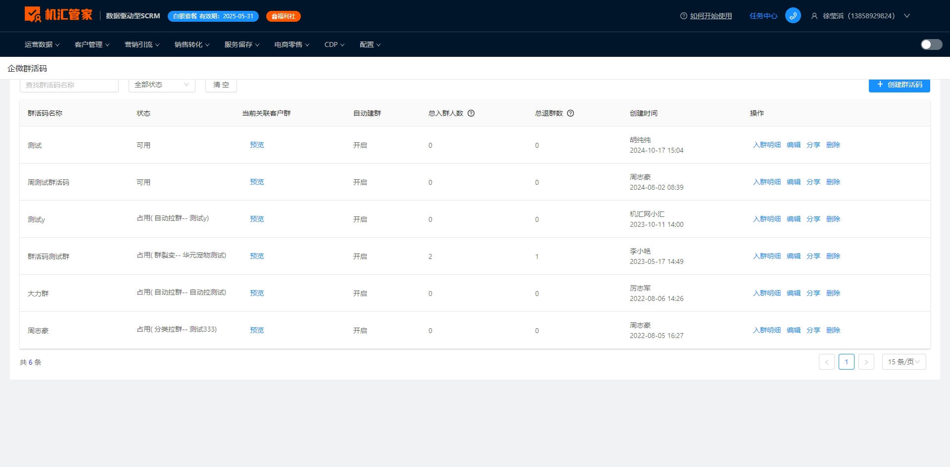The width and height of the screenshot is (950, 467).
Task: Open 入群明细 for 周志豪 row
Action: (766, 330)
